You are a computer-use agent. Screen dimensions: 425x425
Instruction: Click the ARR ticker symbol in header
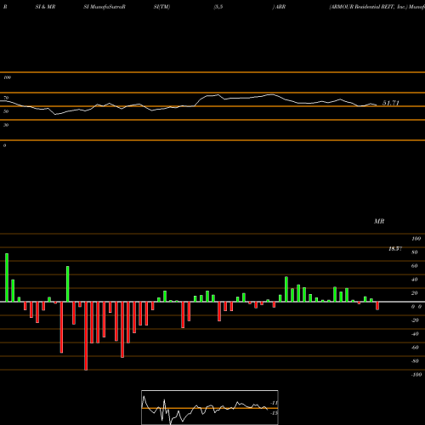point(280,7)
